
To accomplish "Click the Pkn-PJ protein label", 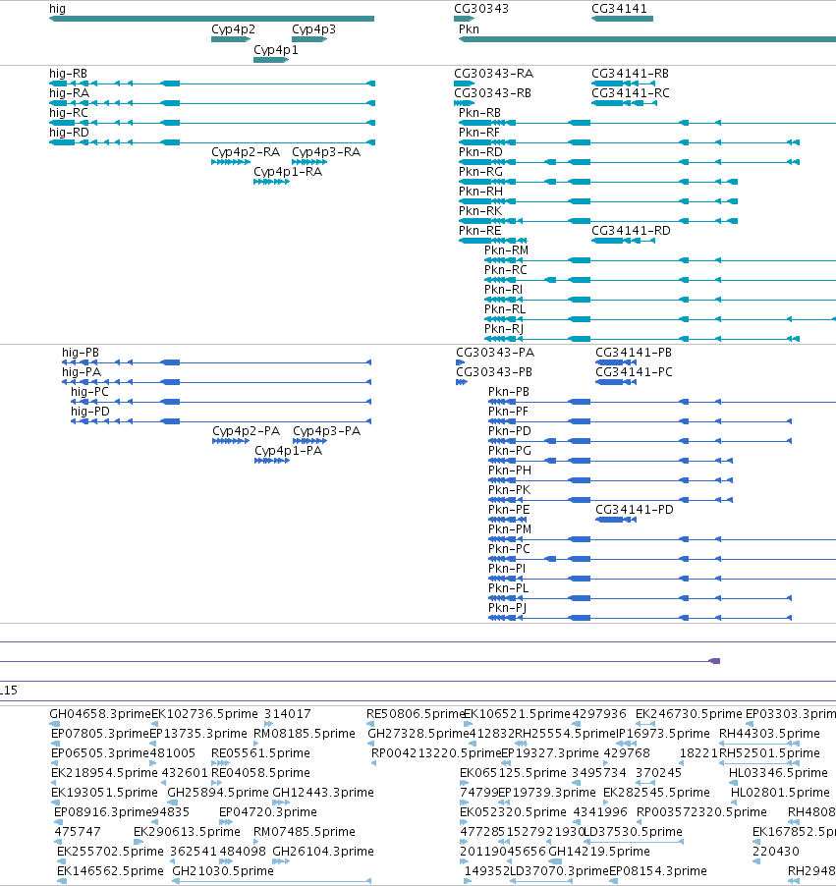I will pyautogui.click(x=507, y=608).
